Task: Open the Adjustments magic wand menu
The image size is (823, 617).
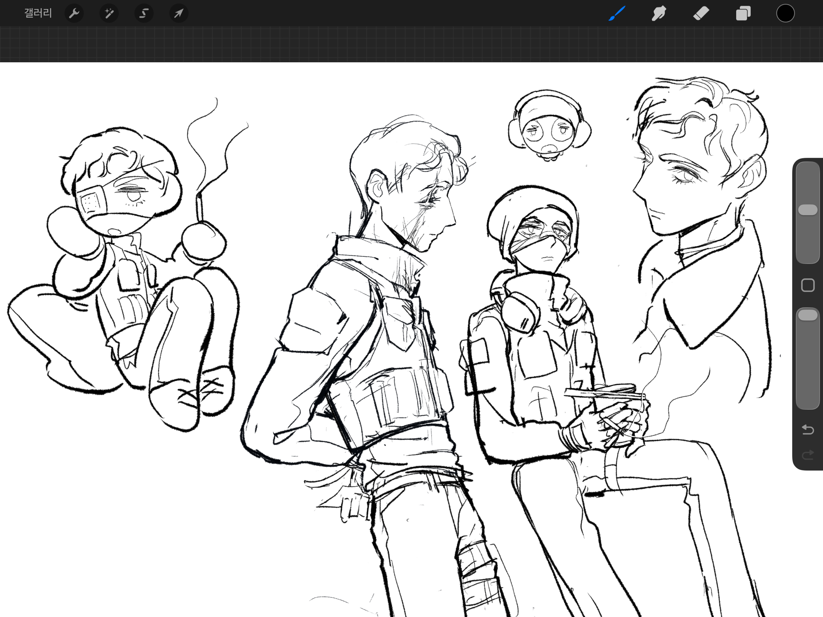Action: coord(109,14)
